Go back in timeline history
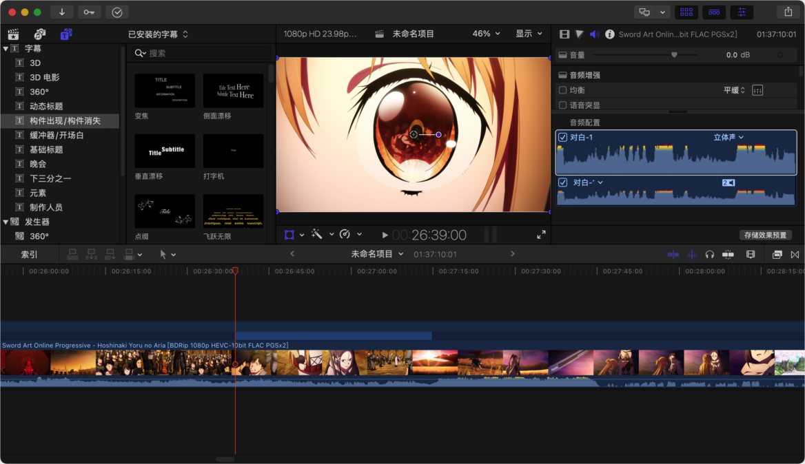This screenshot has height=464, width=805. (292, 254)
